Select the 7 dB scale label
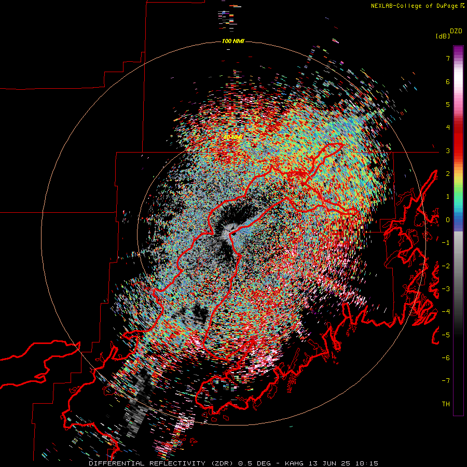The width and height of the screenshot is (467, 467). point(448,58)
